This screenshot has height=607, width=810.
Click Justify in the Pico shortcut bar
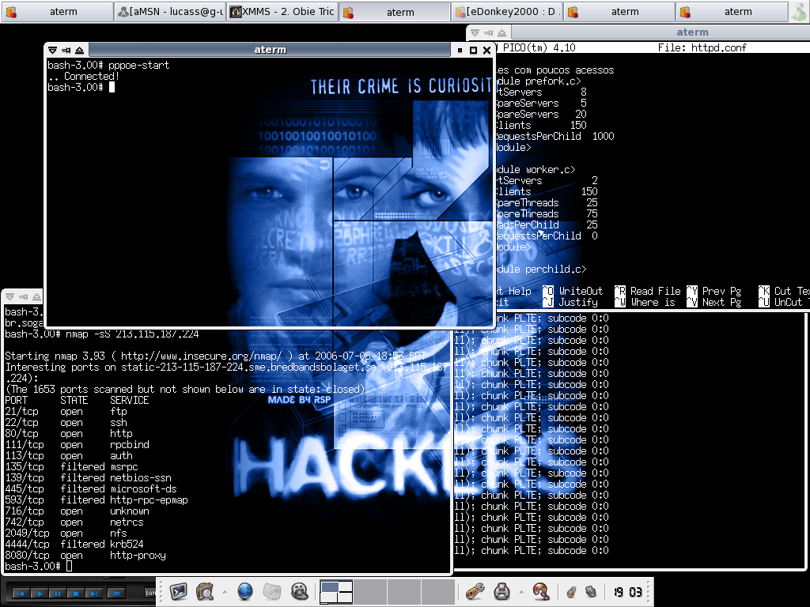click(x=570, y=303)
